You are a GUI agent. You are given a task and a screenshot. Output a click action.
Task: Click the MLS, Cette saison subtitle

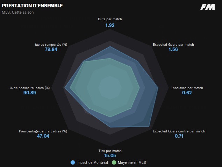tap(18, 12)
